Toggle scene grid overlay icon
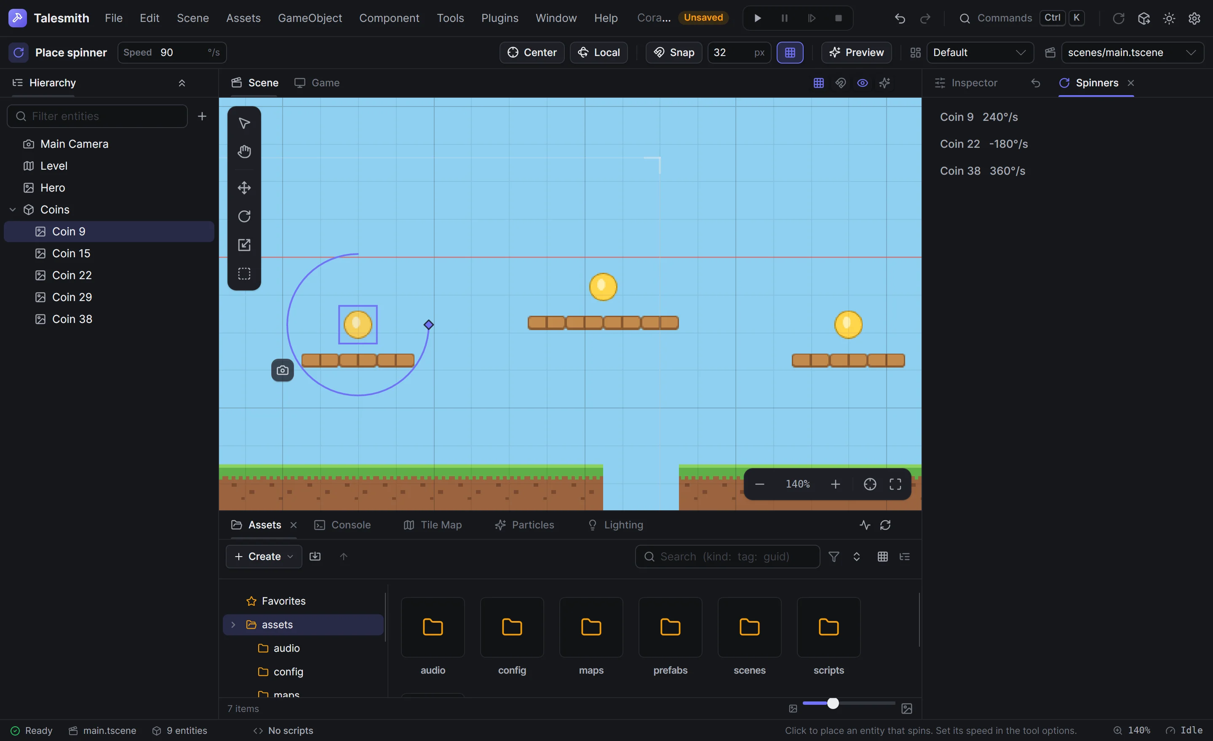The image size is (1213, 741). click(x=818, y=83)
